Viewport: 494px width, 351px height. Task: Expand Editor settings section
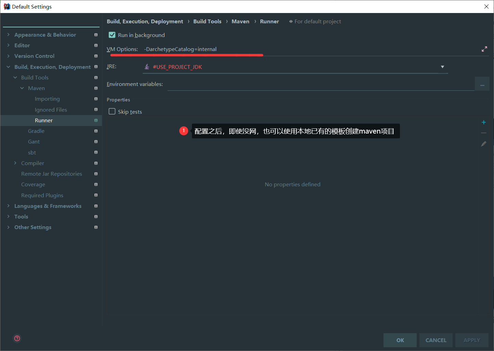(x=8, y=45)
